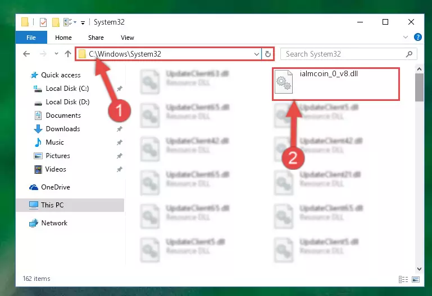Close the System32 window
This screenshot has width=432, height=296.
point(411,22)
